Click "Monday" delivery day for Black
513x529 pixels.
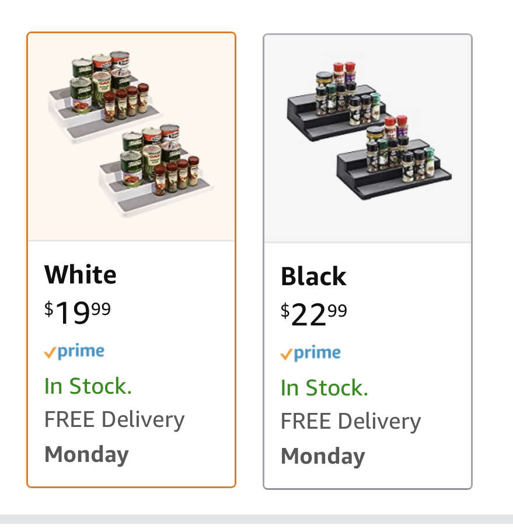click(323, 456)
